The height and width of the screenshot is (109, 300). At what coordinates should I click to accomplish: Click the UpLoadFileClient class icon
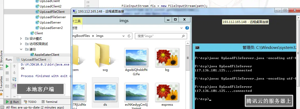point(37,12)
